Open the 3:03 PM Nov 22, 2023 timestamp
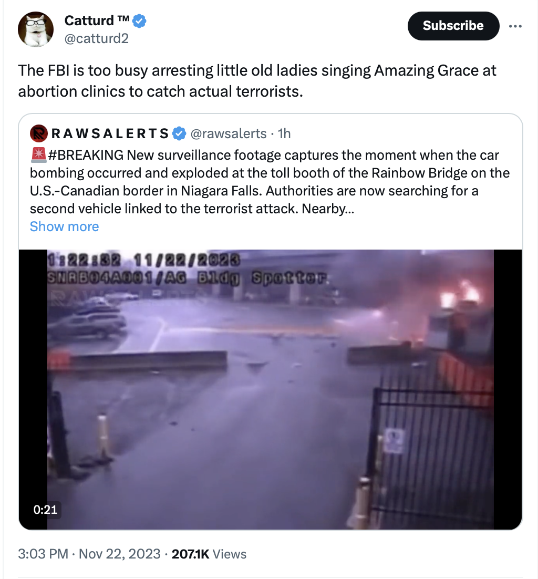The image size is (538, 579). [89, 554]
